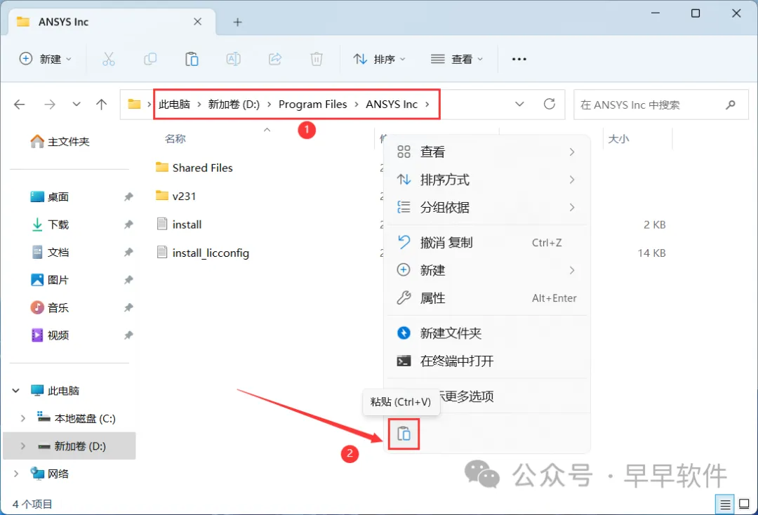Click the Cut scissors icon in toolbar
Screen dimensions: 758x515
[x=109, y=59]
